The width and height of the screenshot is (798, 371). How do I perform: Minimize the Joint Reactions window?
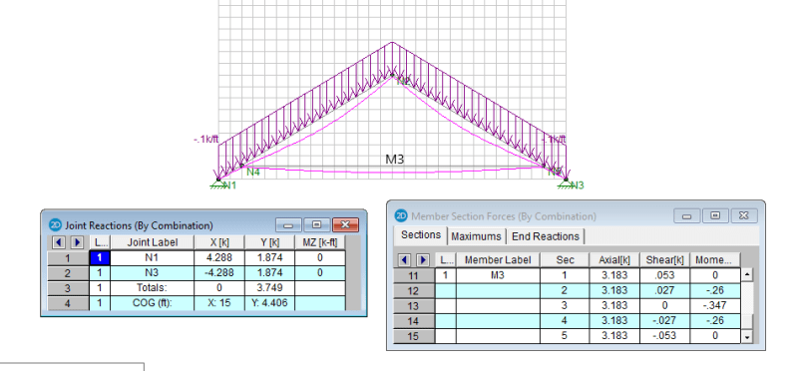tap(289, 224)
